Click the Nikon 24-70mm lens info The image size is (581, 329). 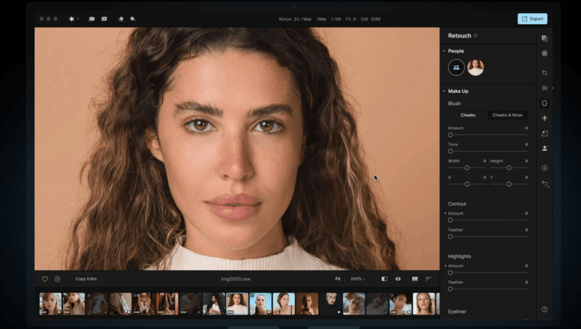(295, 19)
